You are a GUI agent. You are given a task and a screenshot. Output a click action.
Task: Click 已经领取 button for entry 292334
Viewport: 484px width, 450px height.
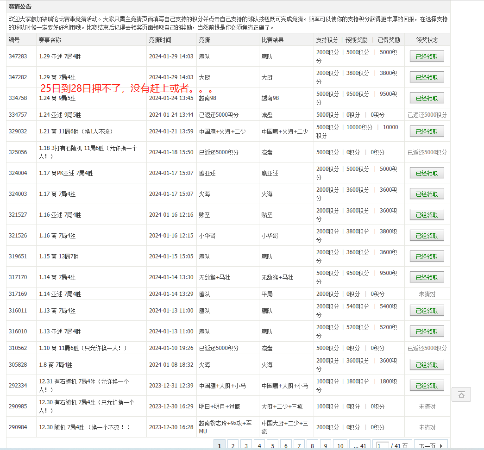[427, 386]
